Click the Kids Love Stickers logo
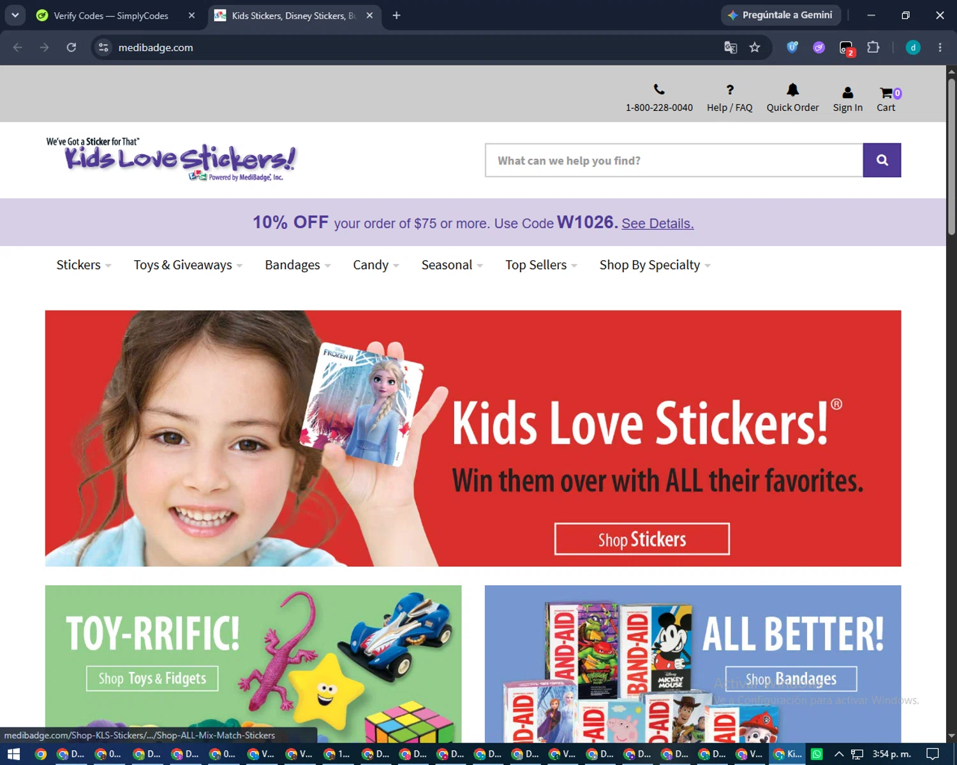 pyautogui.click(x=171, y=159)
